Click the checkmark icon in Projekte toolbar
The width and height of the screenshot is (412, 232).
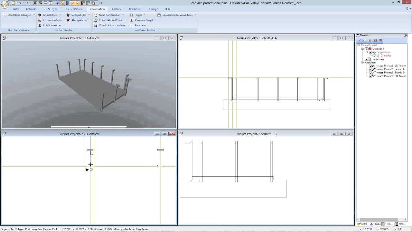coord(359,41)
